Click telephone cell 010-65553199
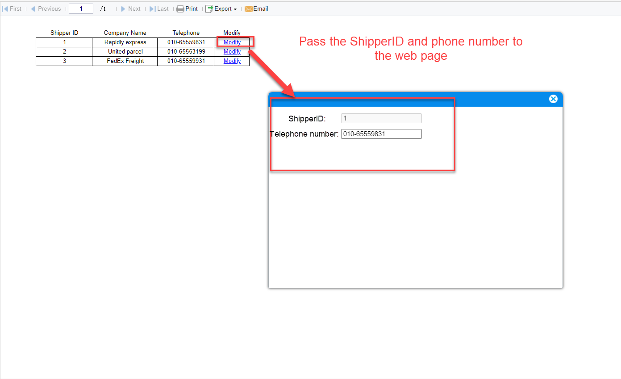The height and width of the screenshot is (379, 621). (186, 52)
